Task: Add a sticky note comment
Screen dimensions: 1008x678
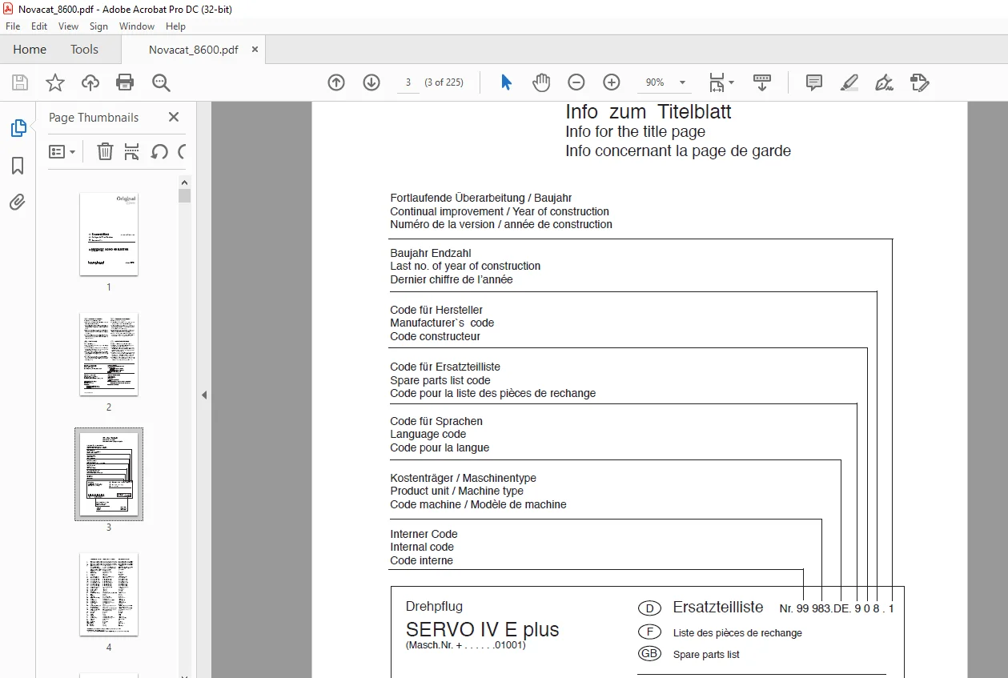Action: (x=814, y=82)
